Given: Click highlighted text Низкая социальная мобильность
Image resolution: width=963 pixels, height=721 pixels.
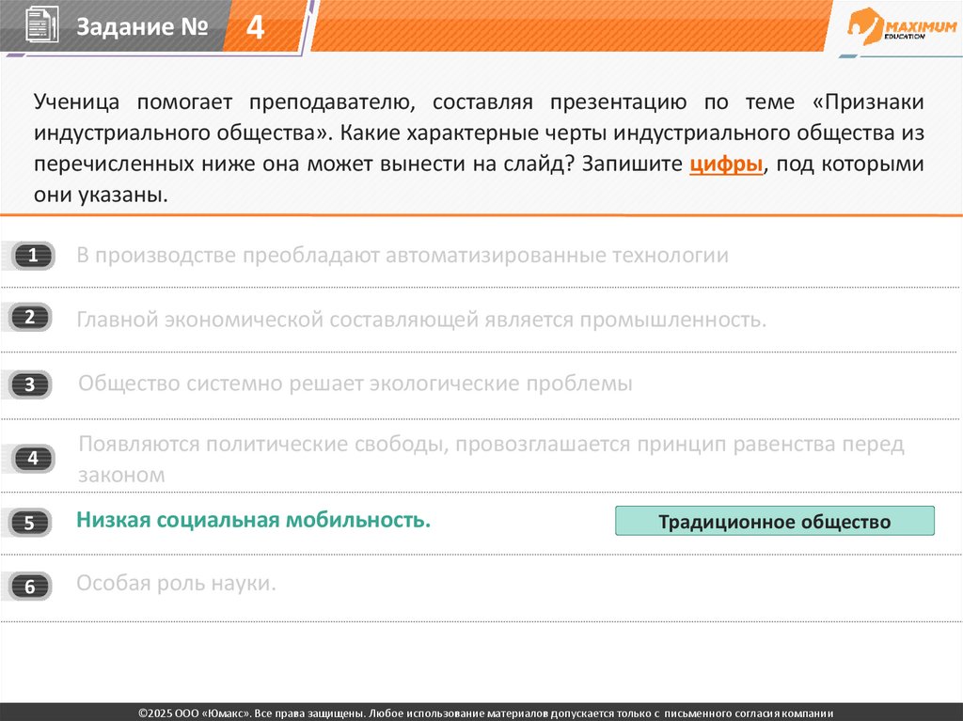Looking at the screenshot, I should [x=253, y=520].
